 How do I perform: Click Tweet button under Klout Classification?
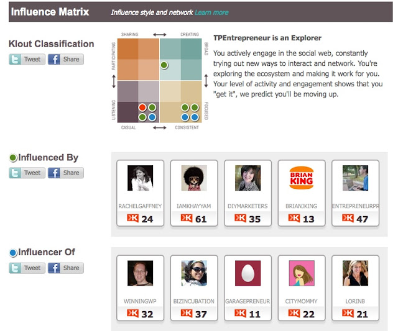point(26,60)
